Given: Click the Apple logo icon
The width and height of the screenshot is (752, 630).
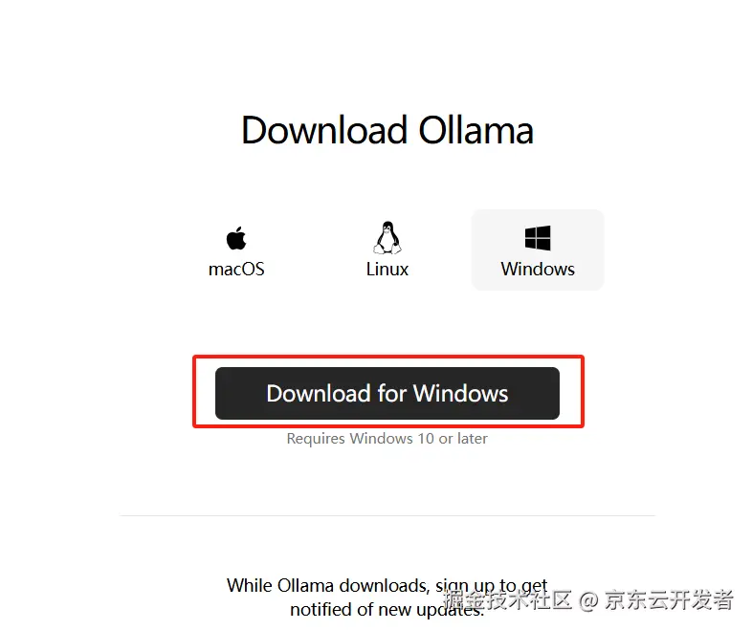Looking at the screenshot, I should [236, 238].
